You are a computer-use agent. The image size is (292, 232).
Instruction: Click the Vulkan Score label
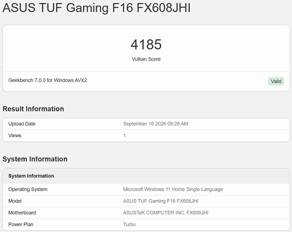[x=146, y=59]
